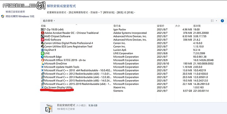Click the version number 221.00.00114

coord(201,91)
